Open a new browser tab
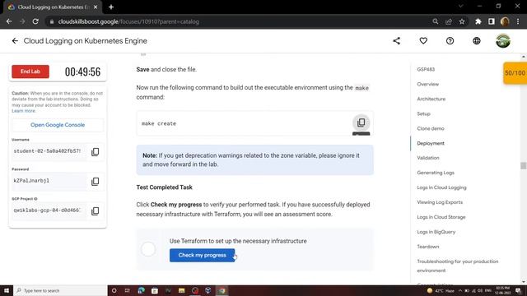This screenshot has width=527, height=296. pos(111,7)
